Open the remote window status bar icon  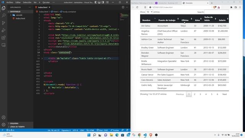tap(3, 130)
